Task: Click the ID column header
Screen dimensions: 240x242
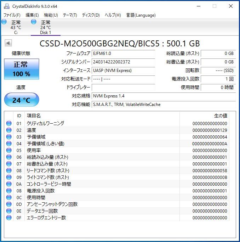Action: 19,116
